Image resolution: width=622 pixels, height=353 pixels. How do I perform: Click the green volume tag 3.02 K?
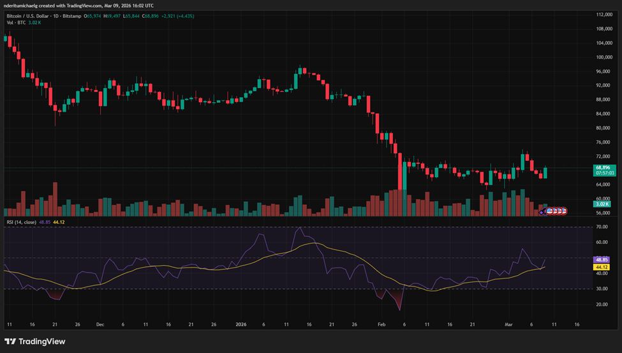(603, 204)
